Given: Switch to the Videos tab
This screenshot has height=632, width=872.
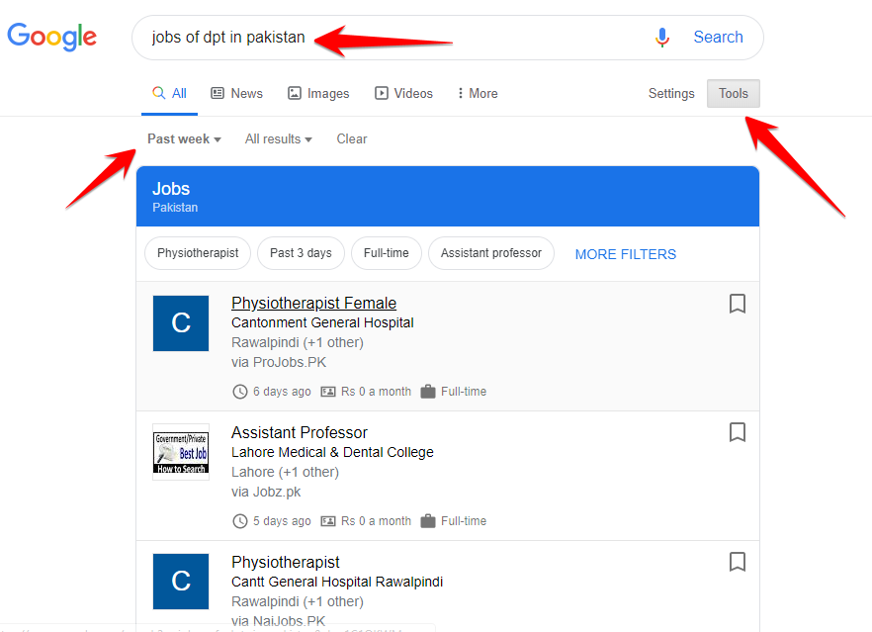Looking at the screenshot, I should pyautogui.click(x=403, y=93).
